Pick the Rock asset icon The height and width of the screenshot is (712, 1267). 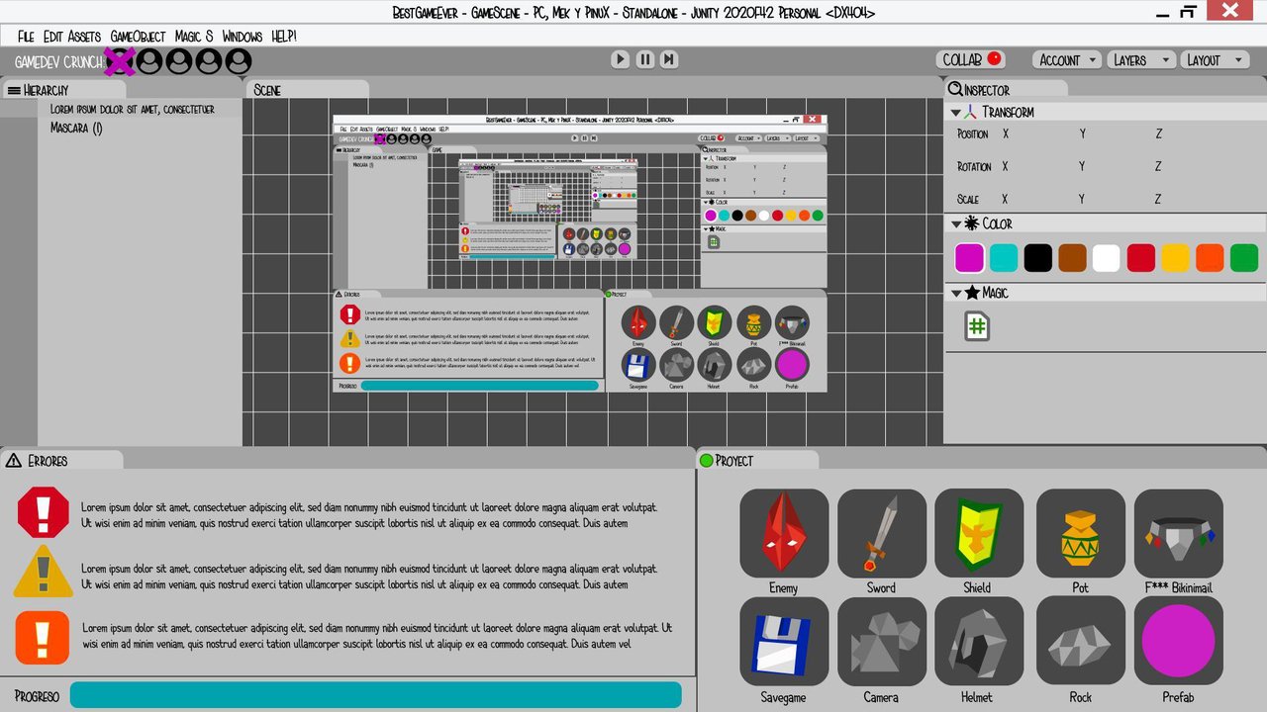click(x=1081, y=641)
